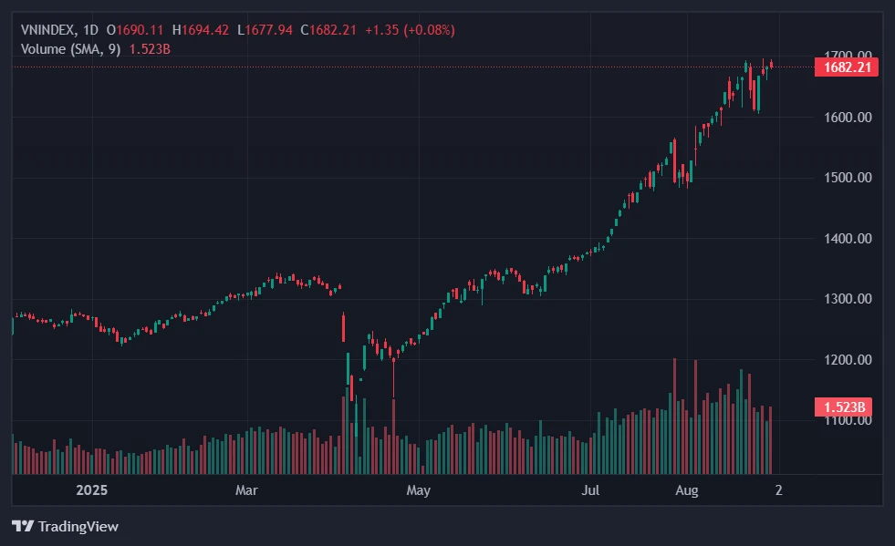895x546 pixels.
Task: Click the red 1.523B volume tag on axis
Action: [846, 407]
